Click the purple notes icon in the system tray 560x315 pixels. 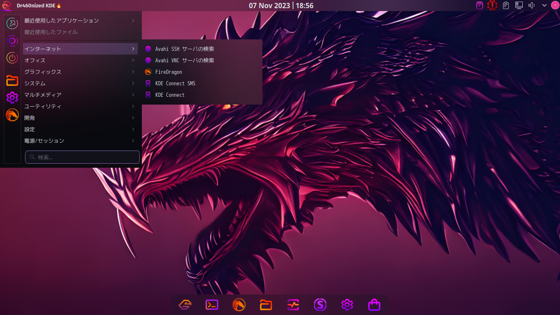coord(480,5)
